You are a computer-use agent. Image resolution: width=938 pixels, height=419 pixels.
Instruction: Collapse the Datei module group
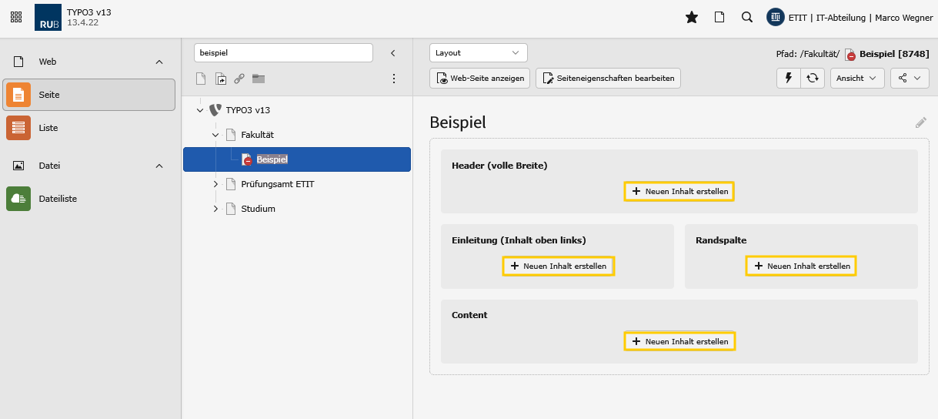coord(159,166)
